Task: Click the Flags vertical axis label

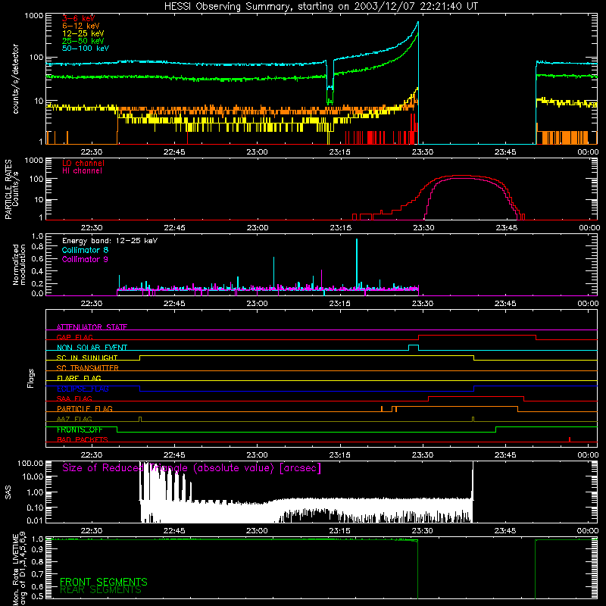Action: [31, 378]
